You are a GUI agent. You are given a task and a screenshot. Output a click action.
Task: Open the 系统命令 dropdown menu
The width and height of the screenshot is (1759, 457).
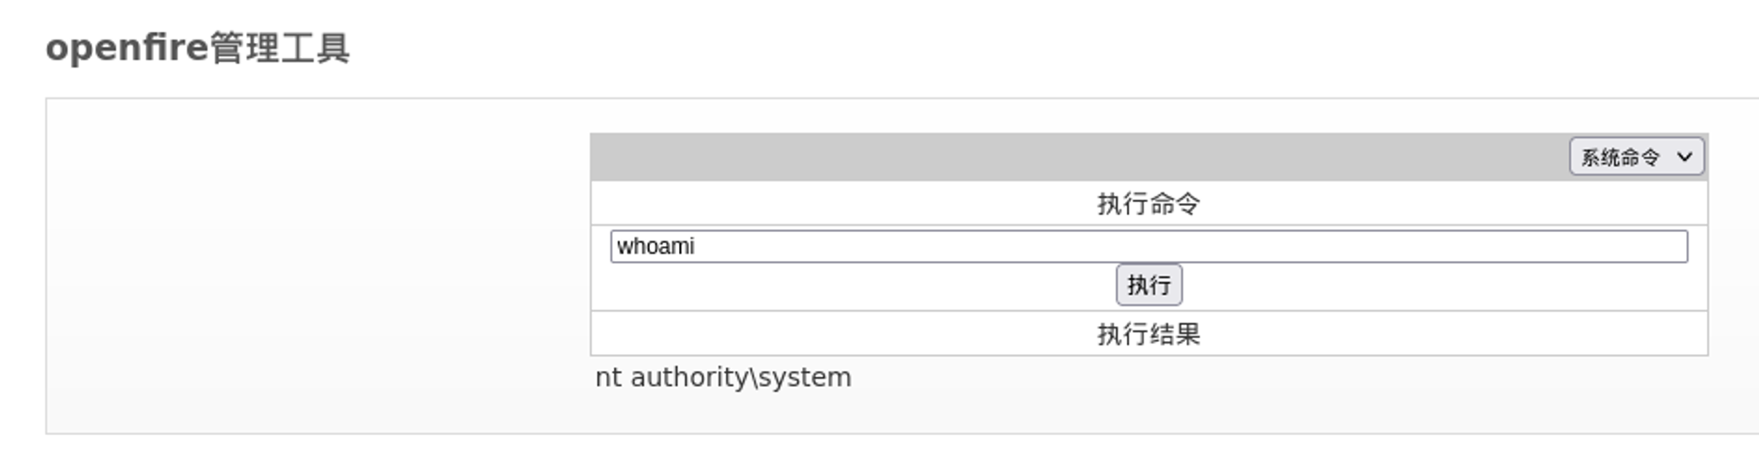(1636, 157)
